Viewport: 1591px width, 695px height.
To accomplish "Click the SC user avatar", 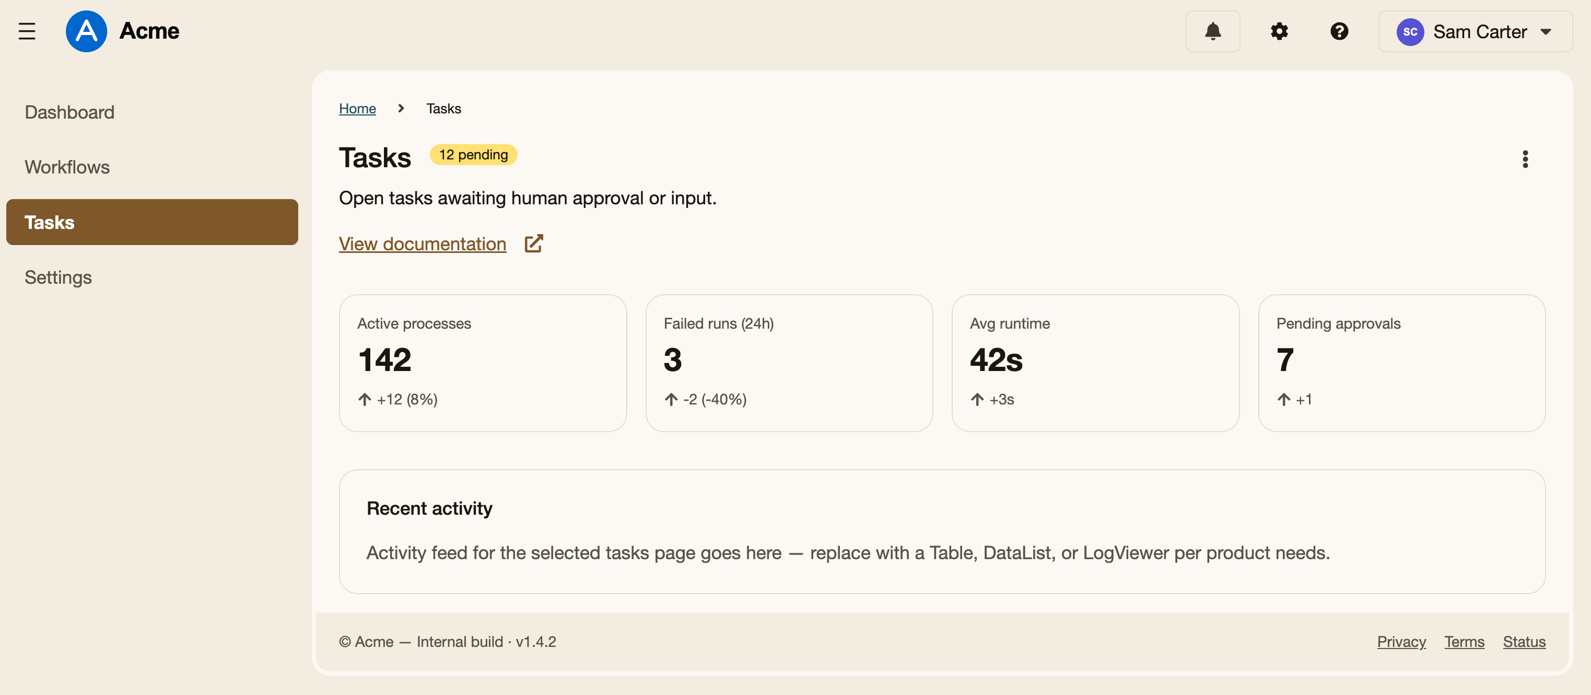I will pyautogui.click(x=1410, y=31).
